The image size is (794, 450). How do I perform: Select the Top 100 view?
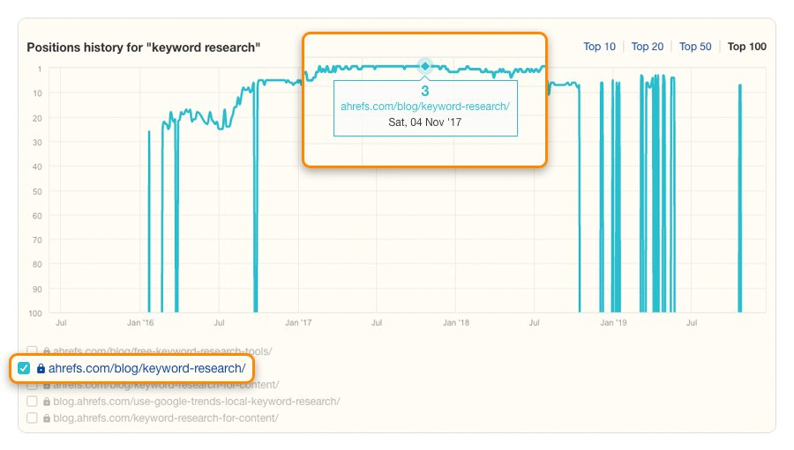coord(747,47)
